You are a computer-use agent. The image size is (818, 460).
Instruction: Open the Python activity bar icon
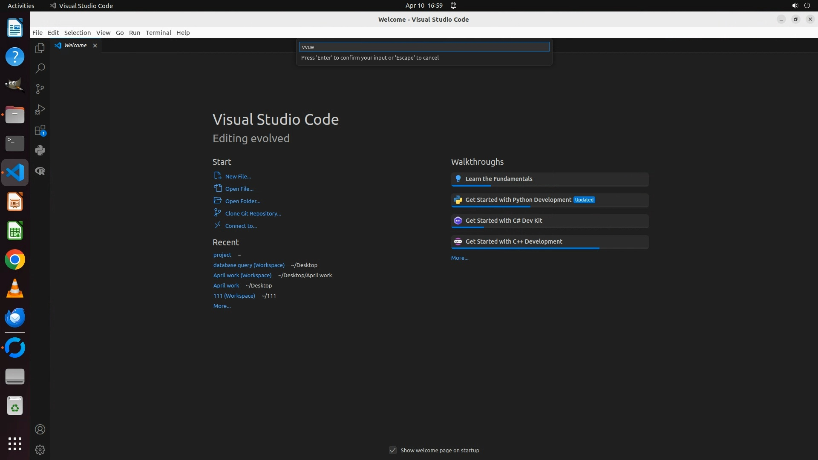click(x=40, y=150)
